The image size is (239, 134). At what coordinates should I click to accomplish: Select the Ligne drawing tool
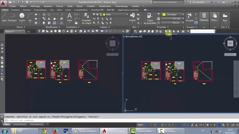point(4,17)
